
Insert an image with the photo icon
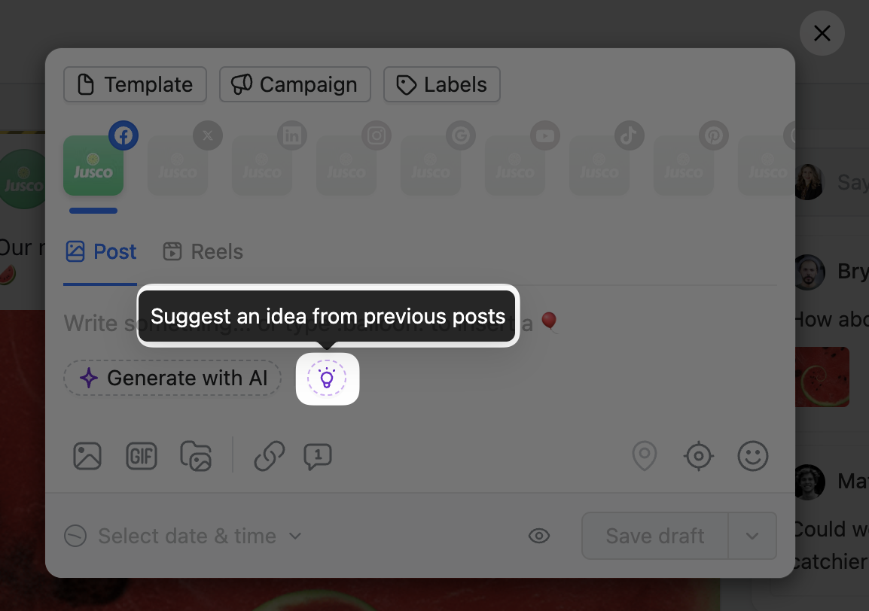[x=87, y=456]
